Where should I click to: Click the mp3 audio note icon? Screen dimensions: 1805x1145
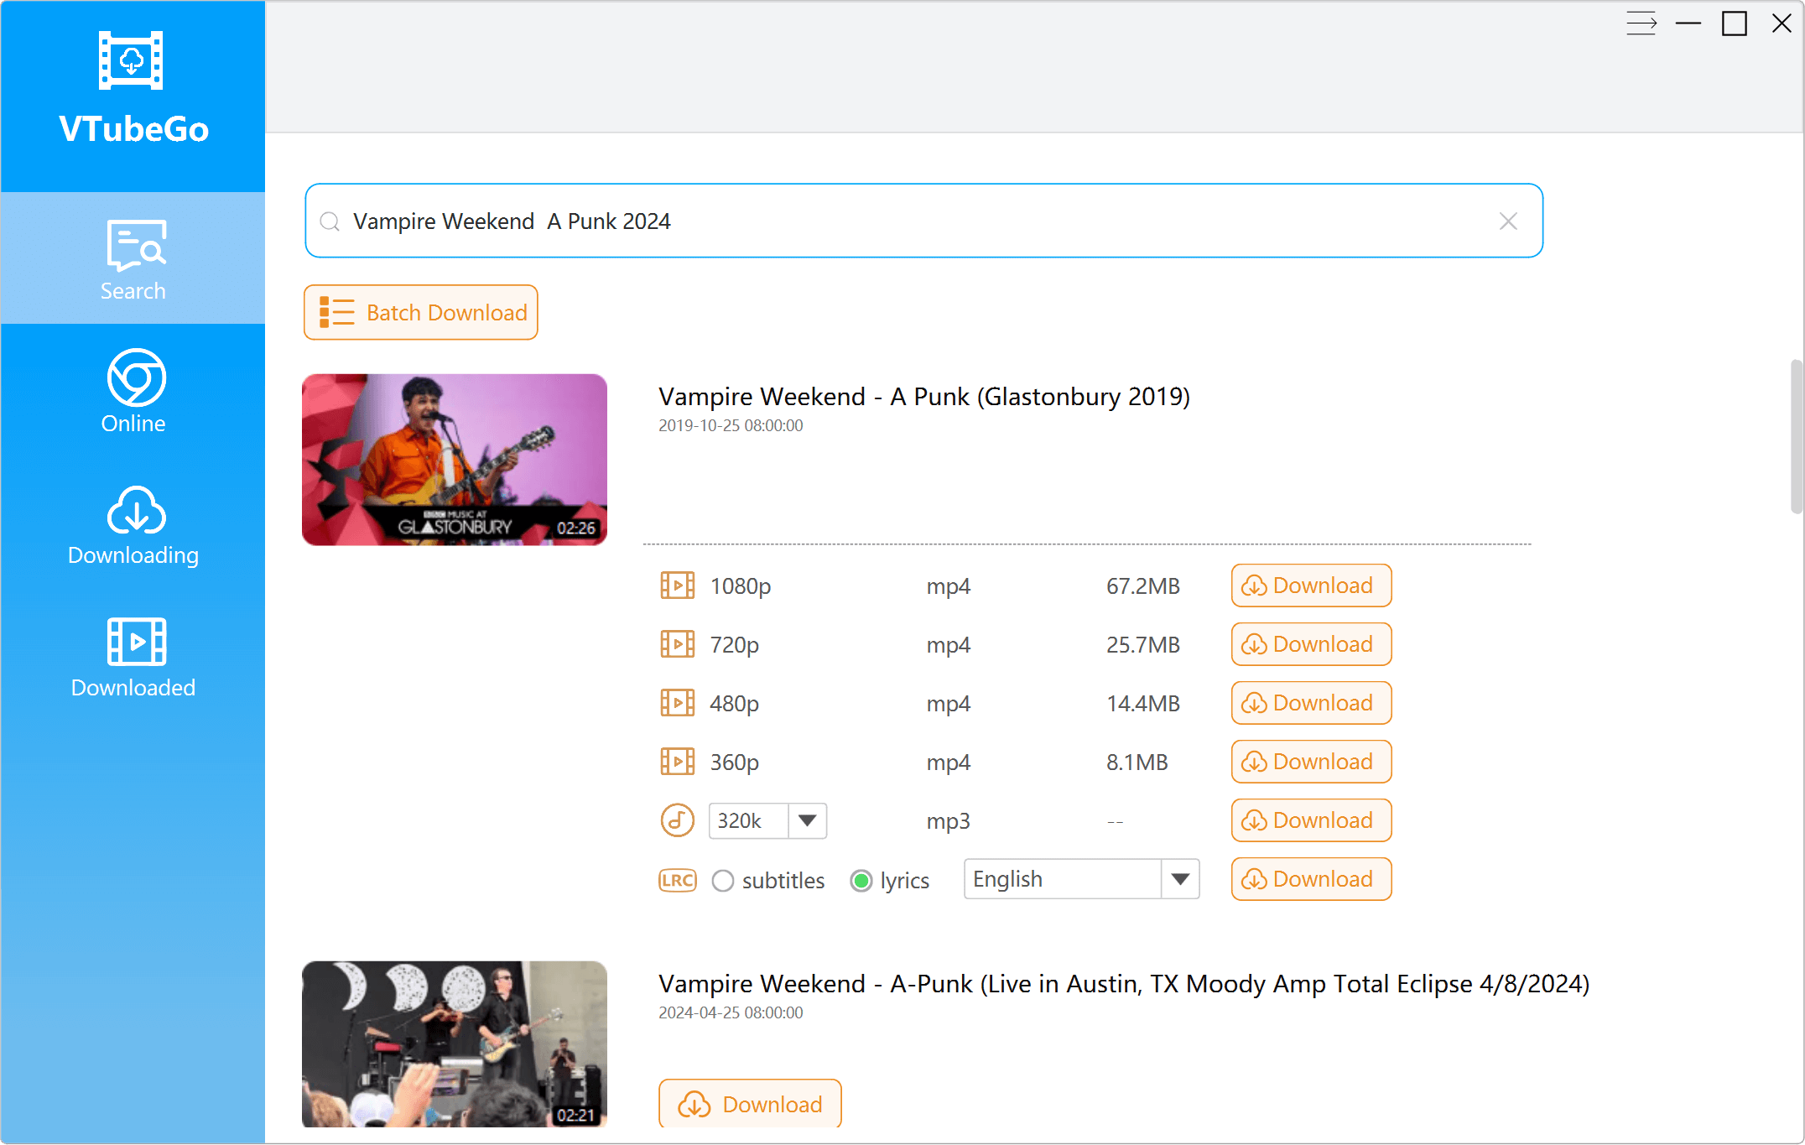pos(677,820)
